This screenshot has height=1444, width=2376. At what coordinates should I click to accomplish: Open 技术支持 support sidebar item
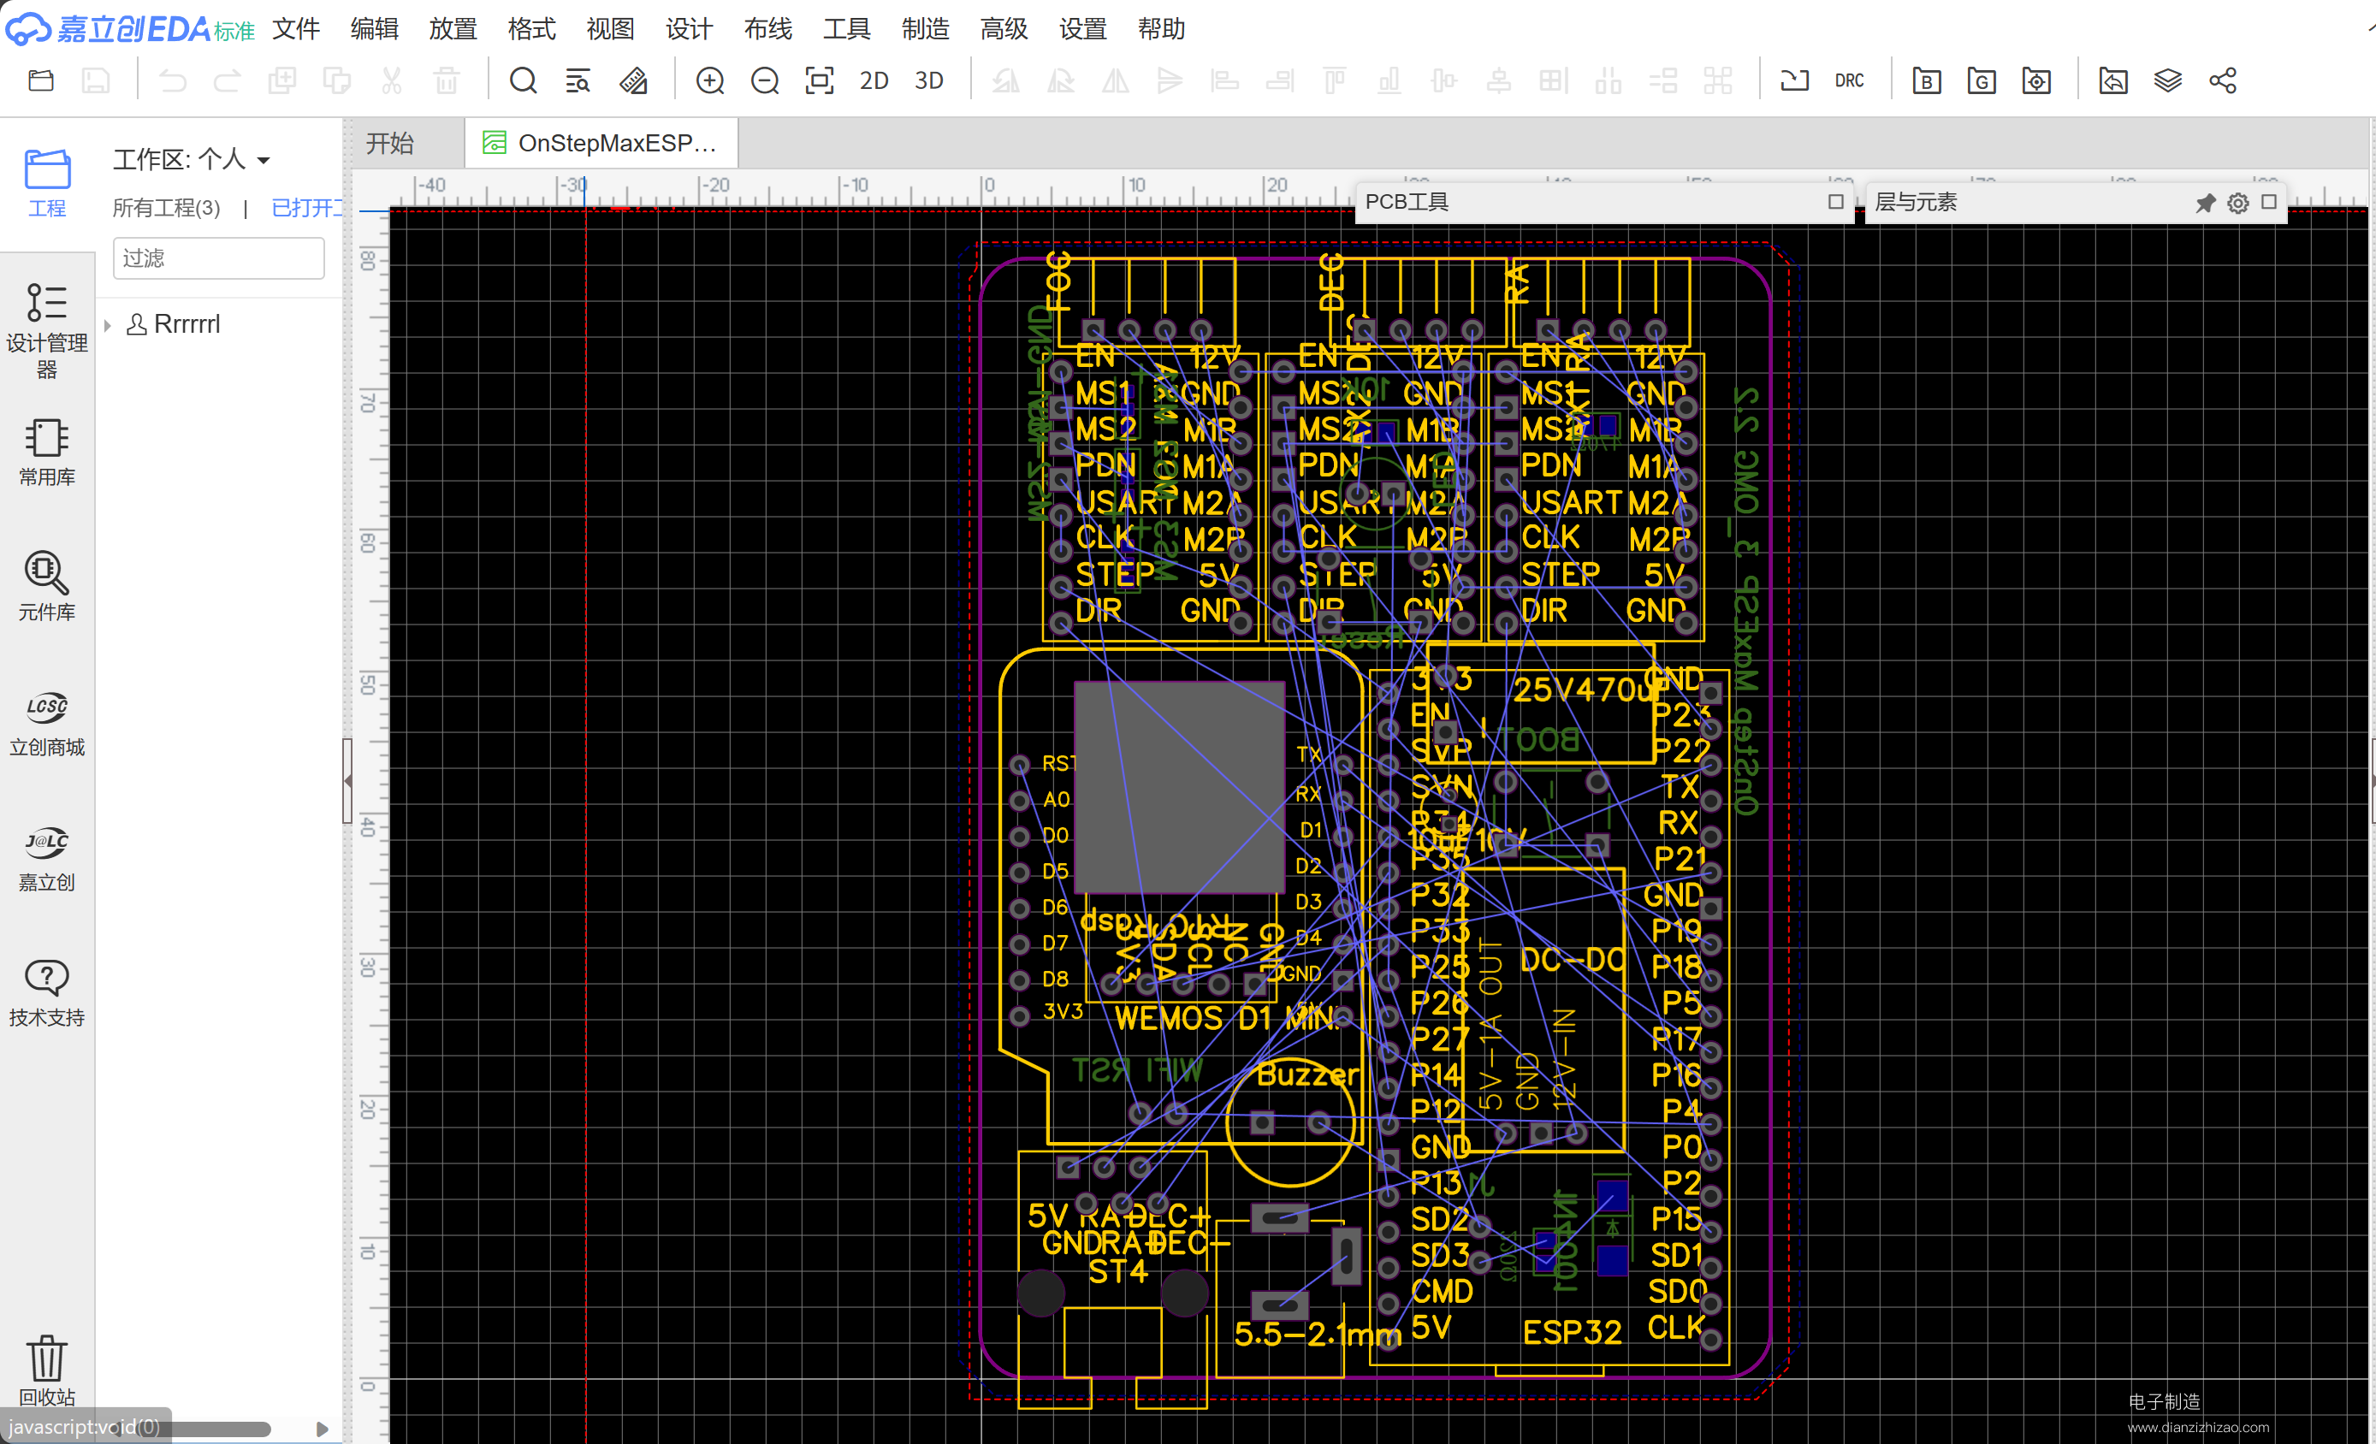click(46, 993)
